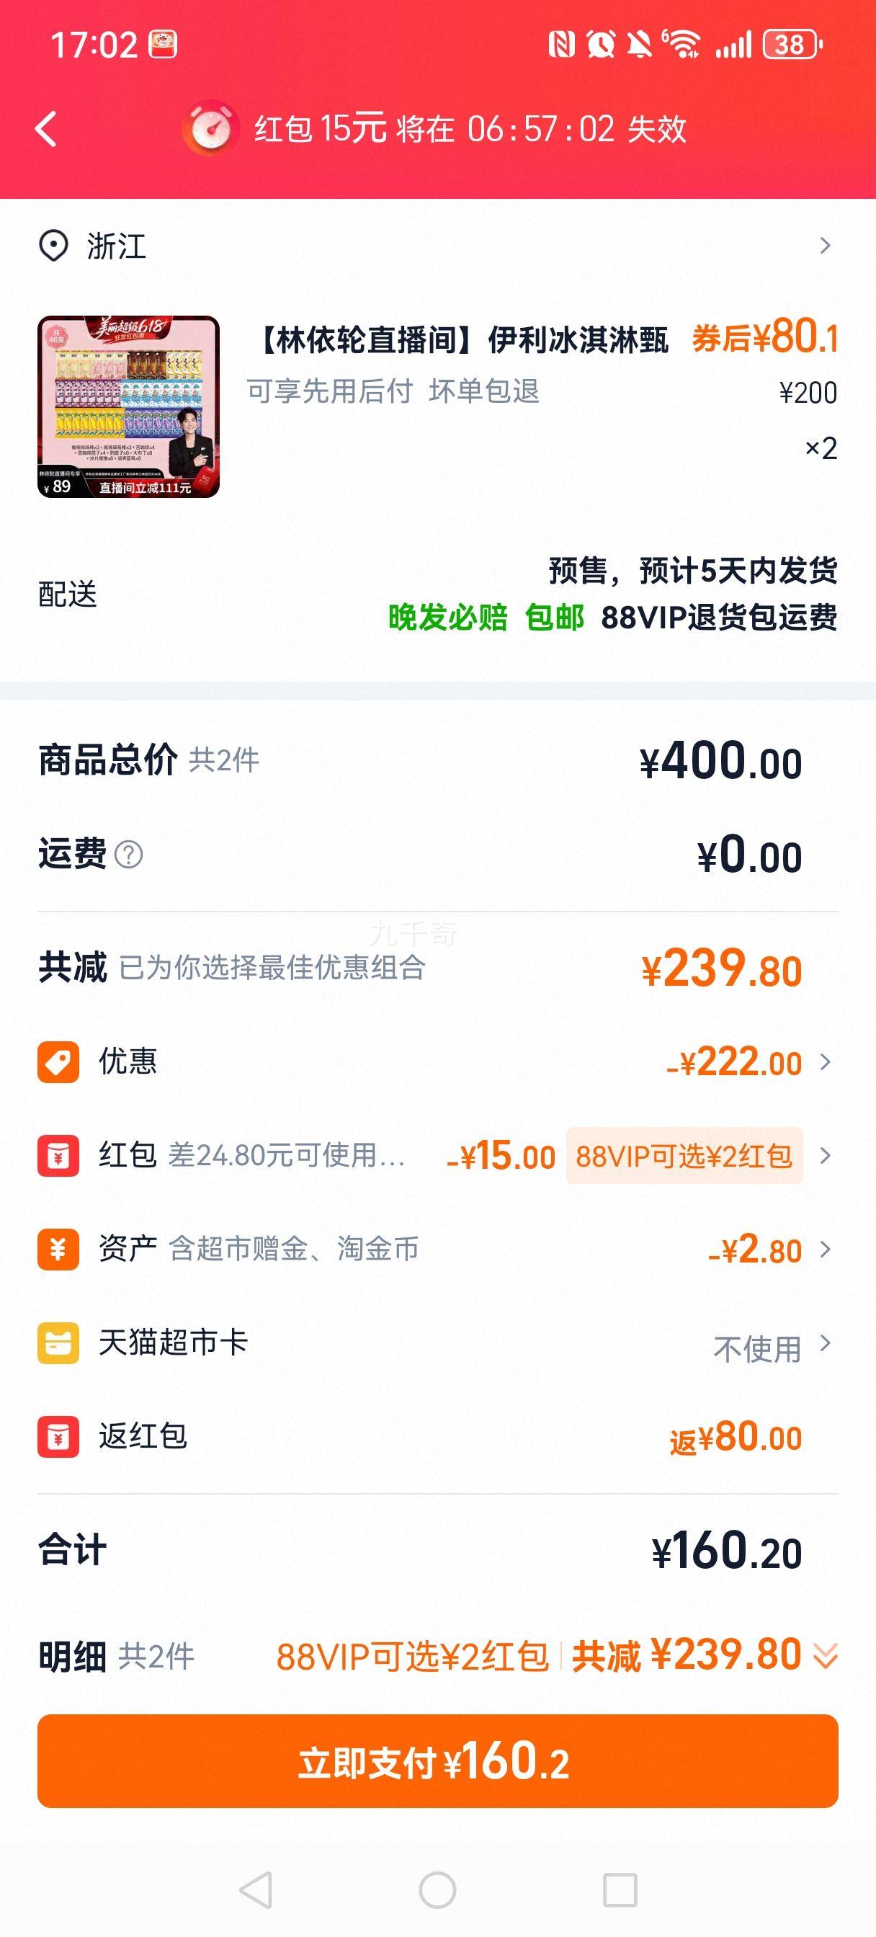Open the ice cream product thumbnail

click(128, 407)
